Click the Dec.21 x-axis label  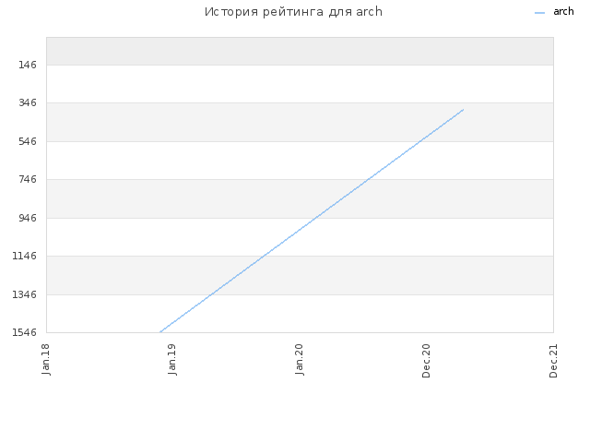(553, 361)
